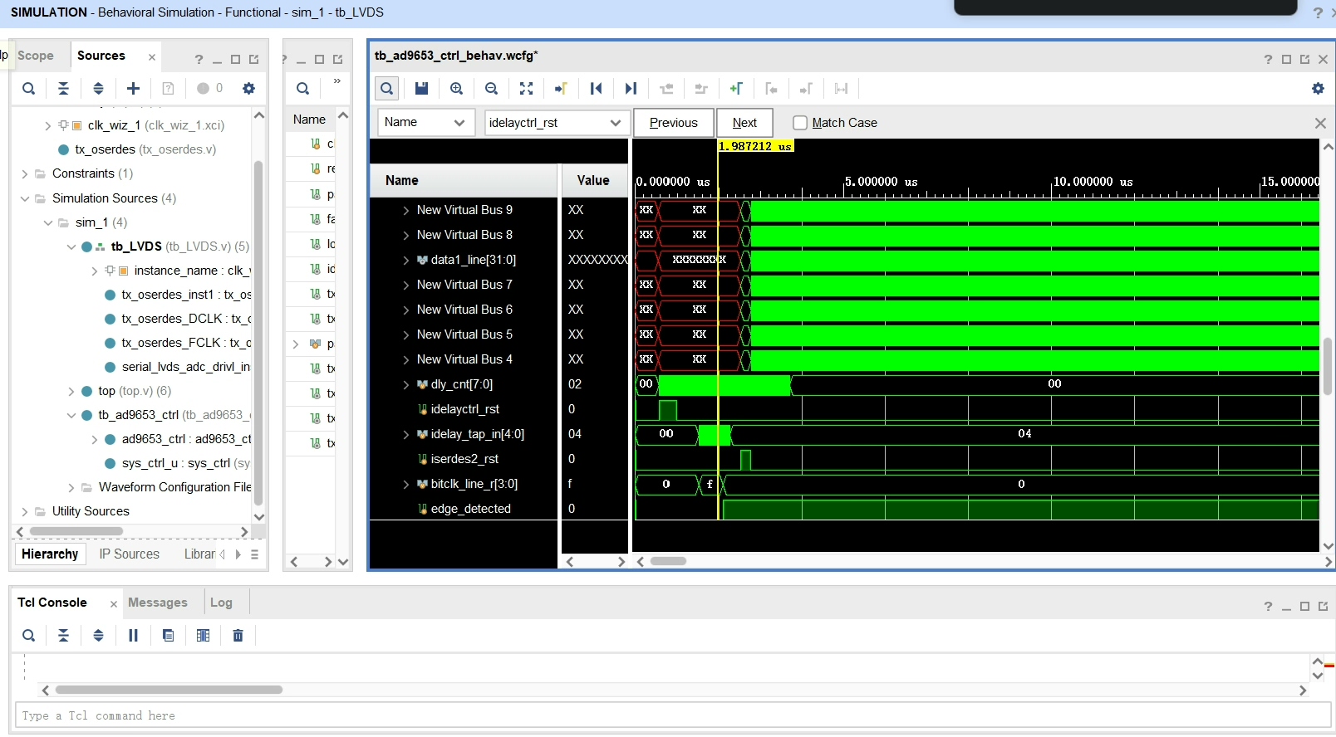
Task: Pause Tcl Console output
Action: click(x=133, y=636)
